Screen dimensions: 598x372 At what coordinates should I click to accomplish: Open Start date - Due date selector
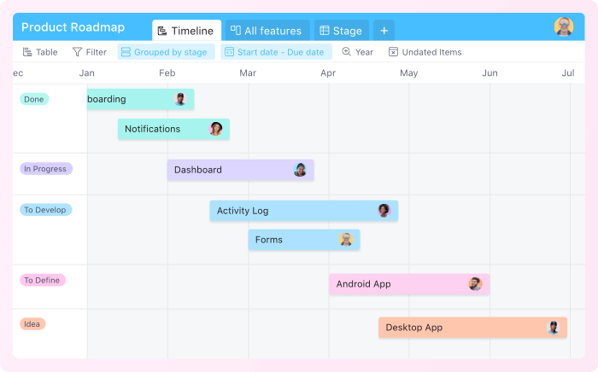(x=275, y=52)
